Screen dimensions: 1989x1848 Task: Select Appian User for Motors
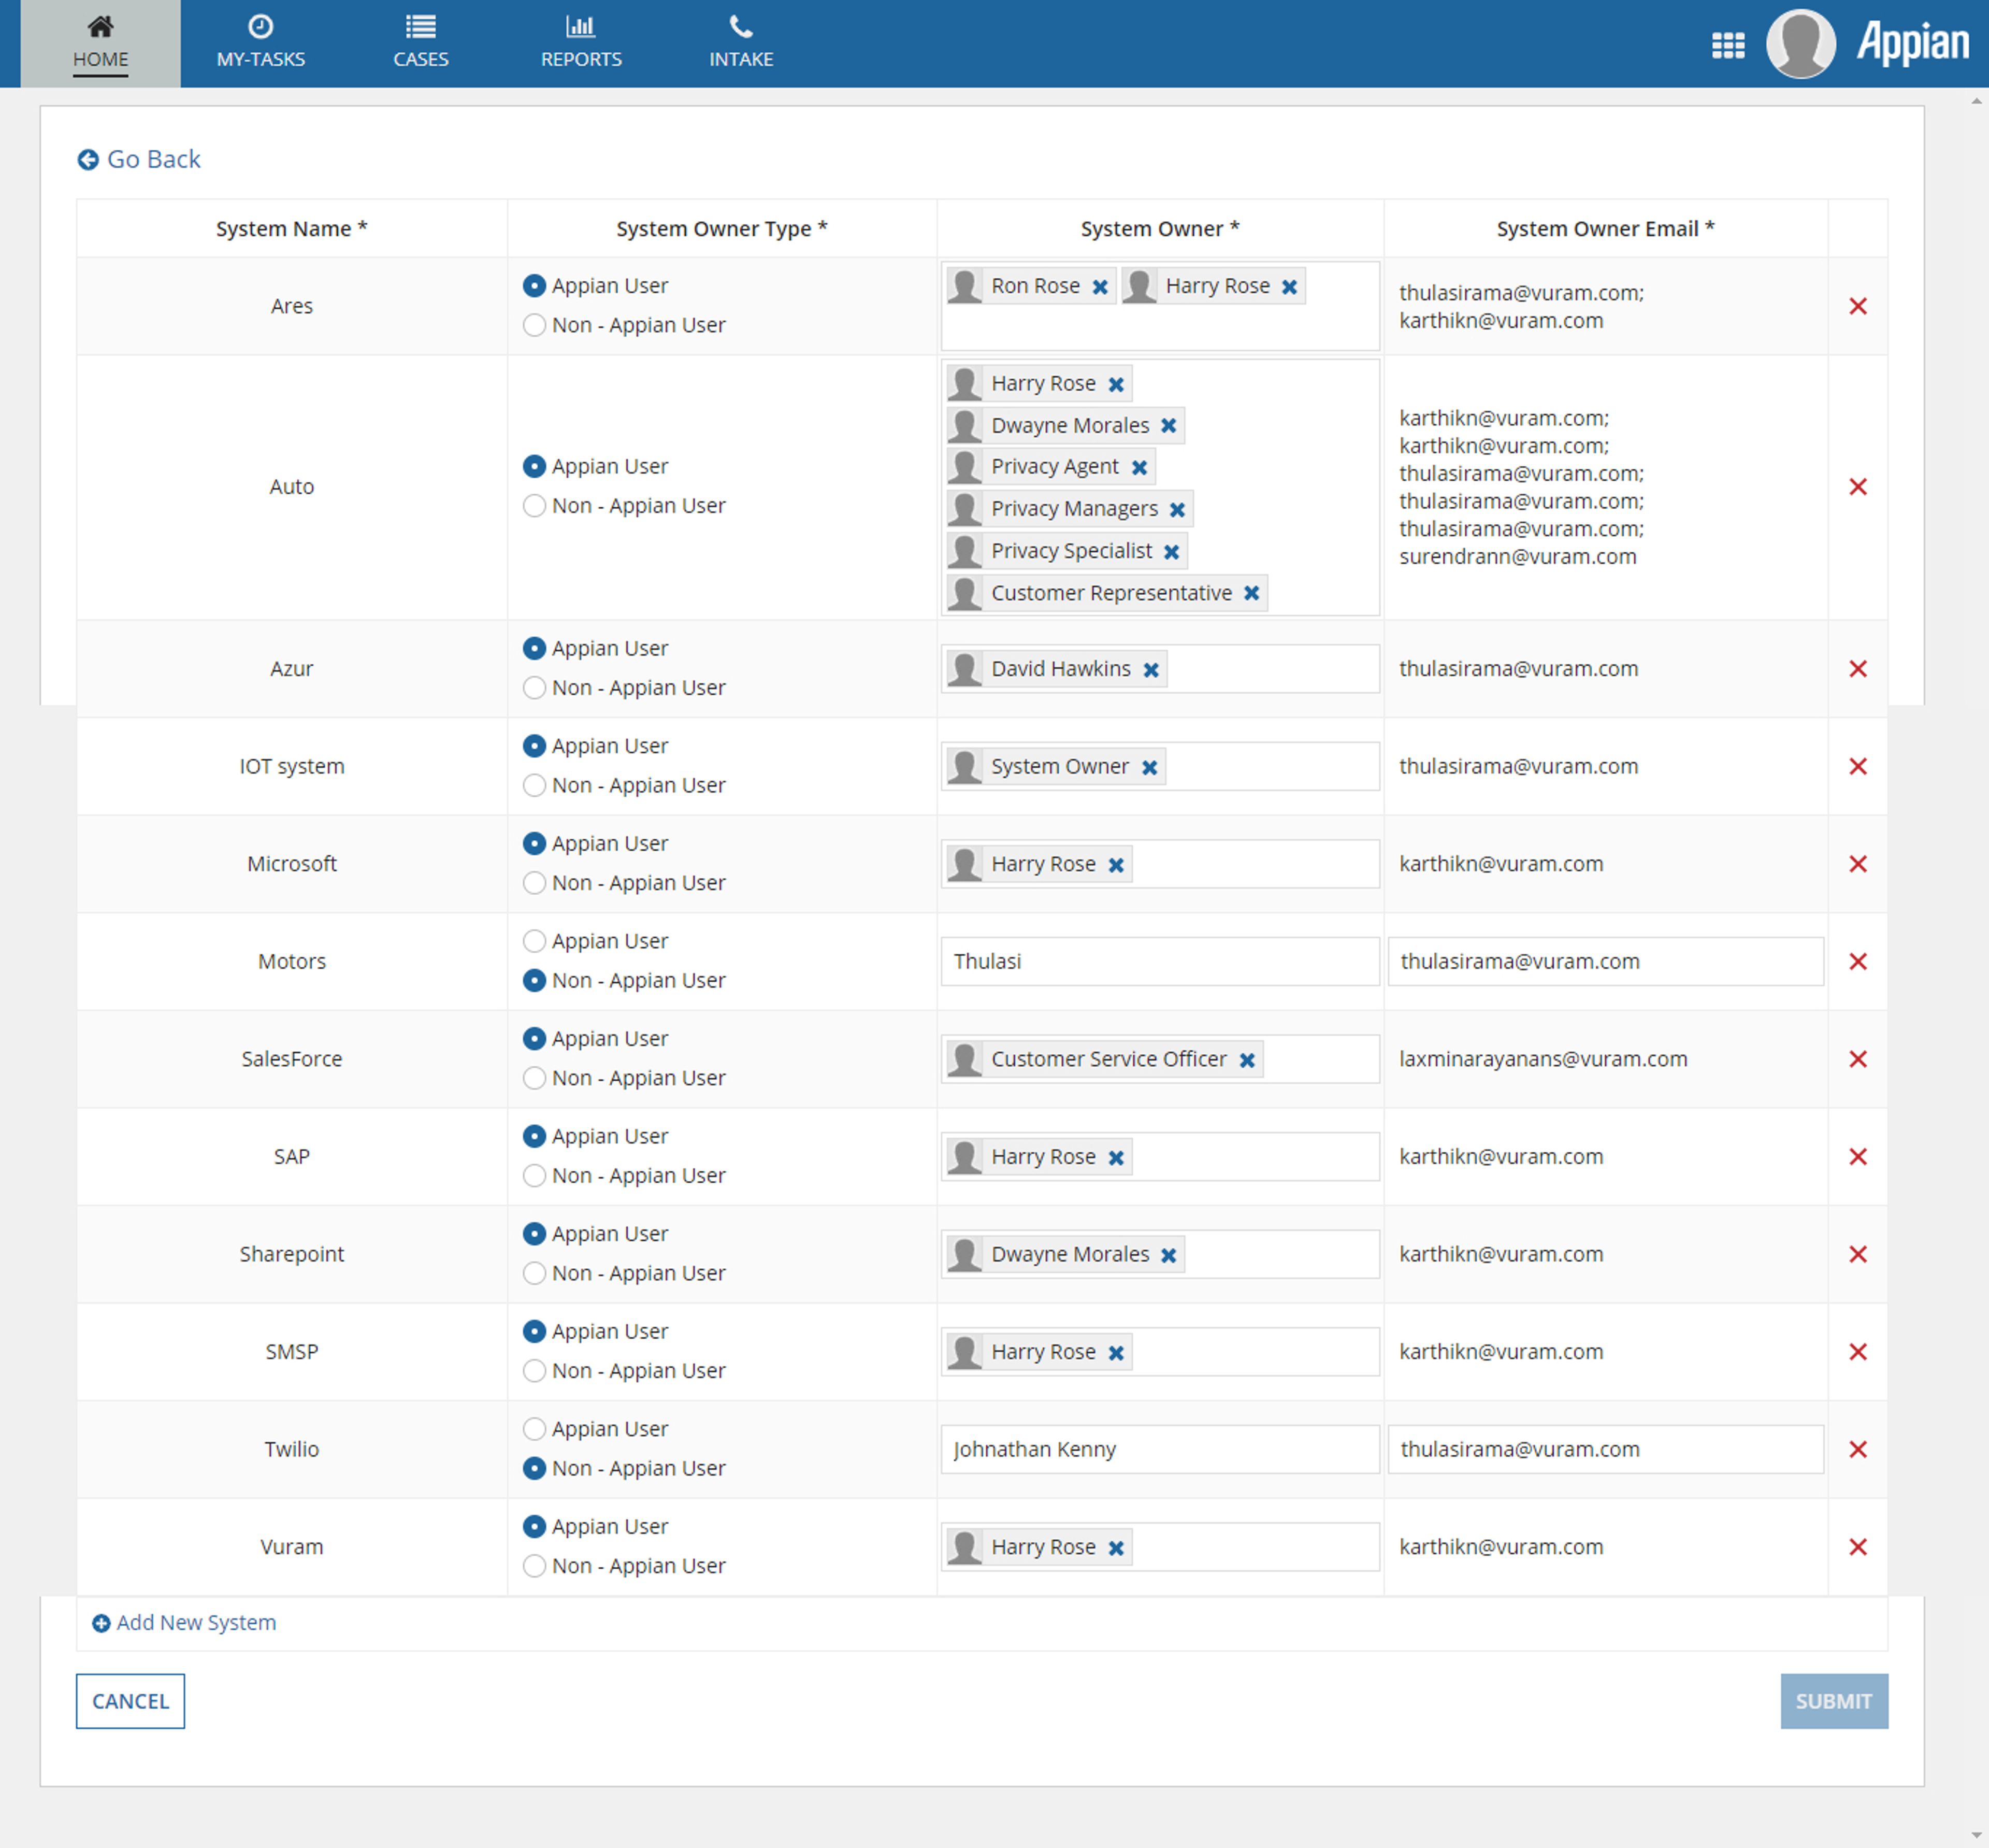click(x=535, y=942)
